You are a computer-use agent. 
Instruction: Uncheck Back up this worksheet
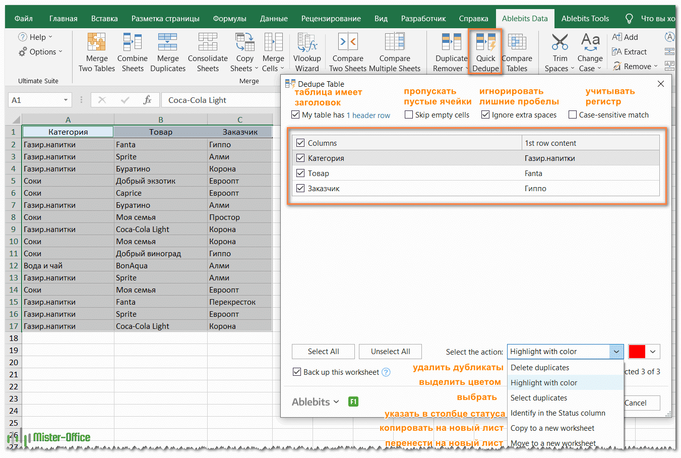point(297,372)
